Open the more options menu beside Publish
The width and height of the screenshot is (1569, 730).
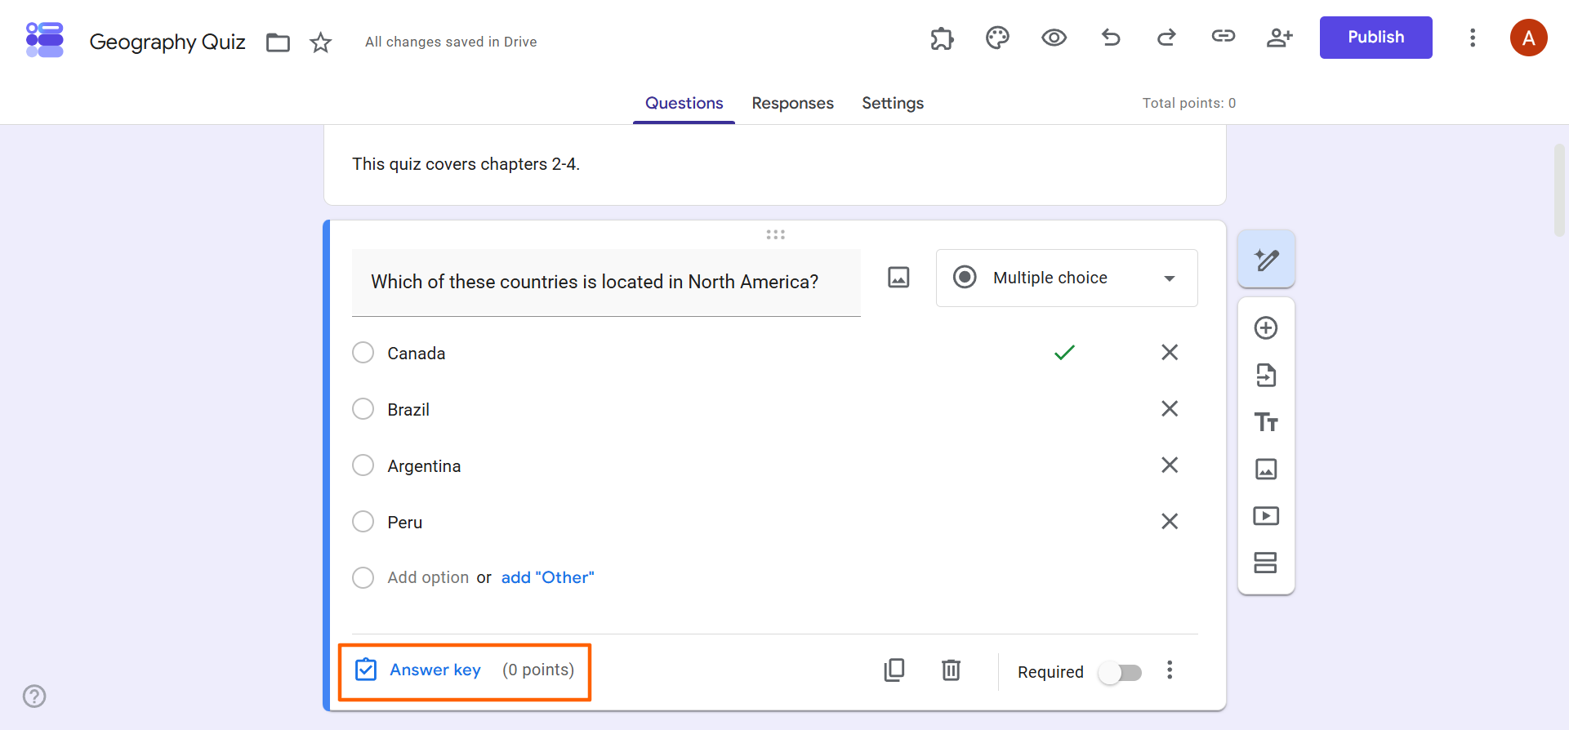tap(1473, 38)
